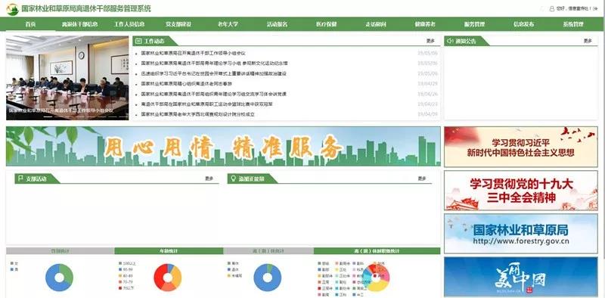Click the list icon beside 工作动态
The width and height of the screenshot is (605, 298).
click(139, 41)
